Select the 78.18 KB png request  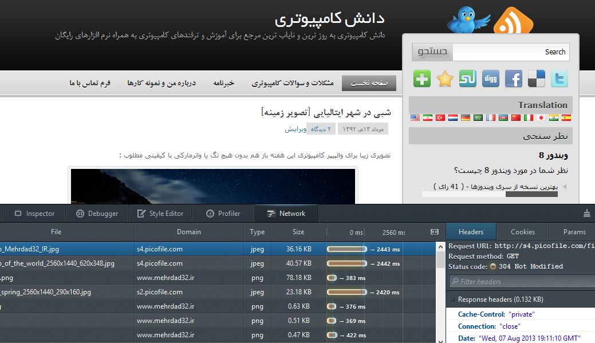(218, 278)
